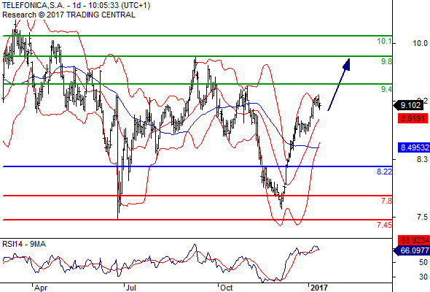Click the 7.8 red support level label
The height and width of the screenshot is (292, 430).
(386, 201)
